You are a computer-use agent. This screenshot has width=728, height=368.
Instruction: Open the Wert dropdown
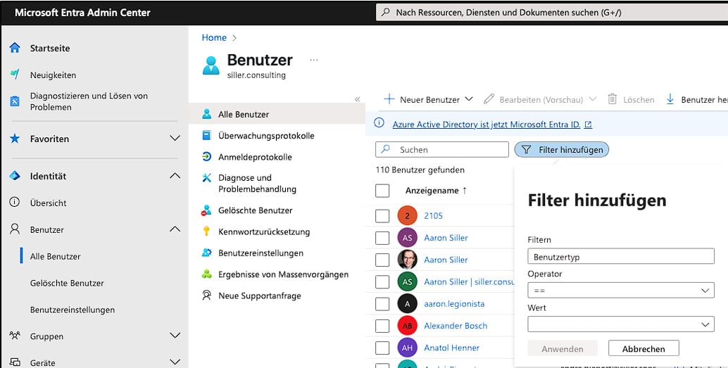tap(621, 324)
